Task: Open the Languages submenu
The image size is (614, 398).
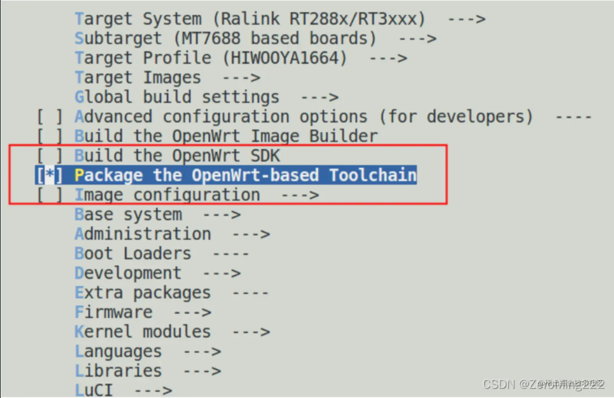Action: click(118, 351)
